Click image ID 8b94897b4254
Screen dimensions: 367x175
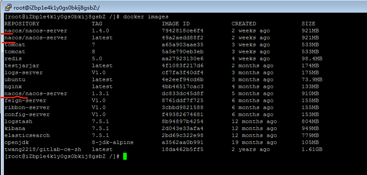[183, 121]
